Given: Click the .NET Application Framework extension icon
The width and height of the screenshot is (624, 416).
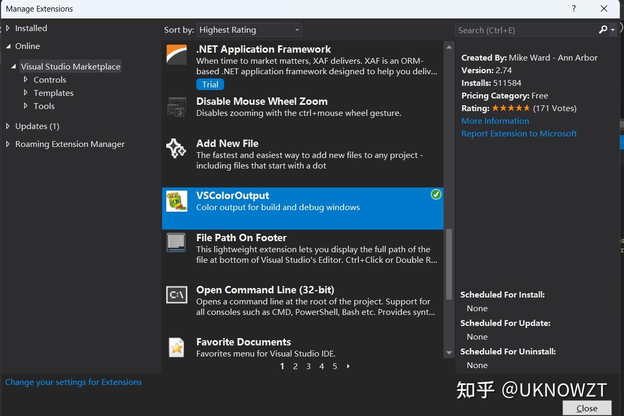Looking at the screenshot, I should click(177, 54).
